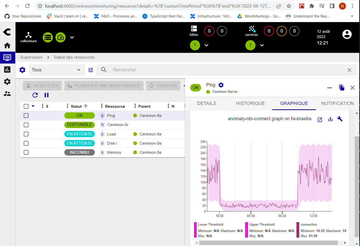This screenshot has width=360, height=246.
Task: Check the DISPONIBLE Centreon-Server row checkbox
Action: 26,125
